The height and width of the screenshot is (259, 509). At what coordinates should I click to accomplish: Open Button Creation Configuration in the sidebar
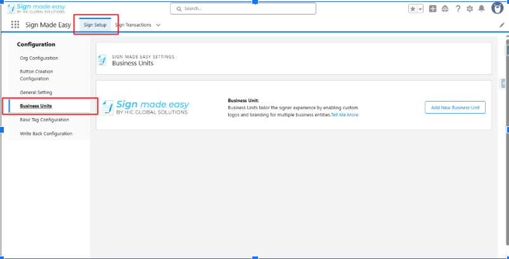click(x=36, y=75)
